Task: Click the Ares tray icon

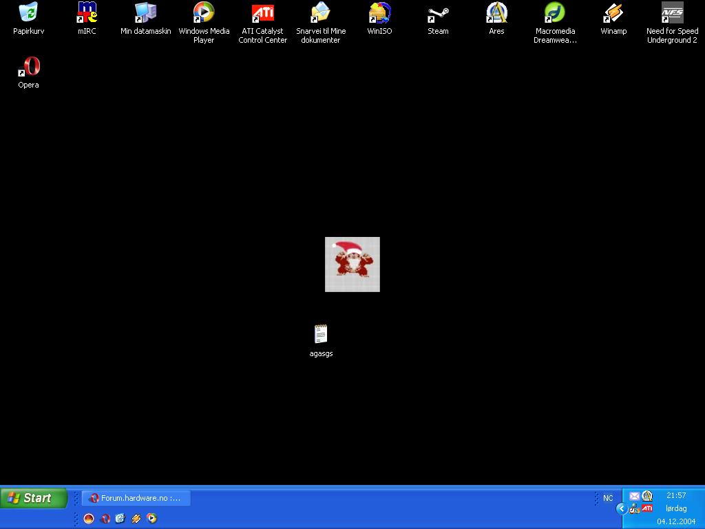Action: 647,496
